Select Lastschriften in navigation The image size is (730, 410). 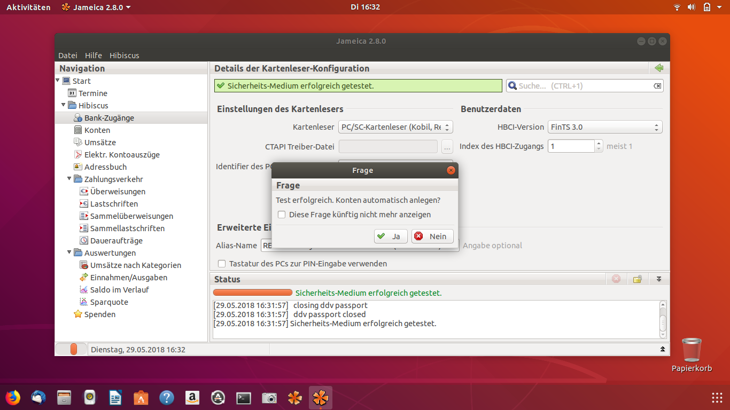[114, 204]
